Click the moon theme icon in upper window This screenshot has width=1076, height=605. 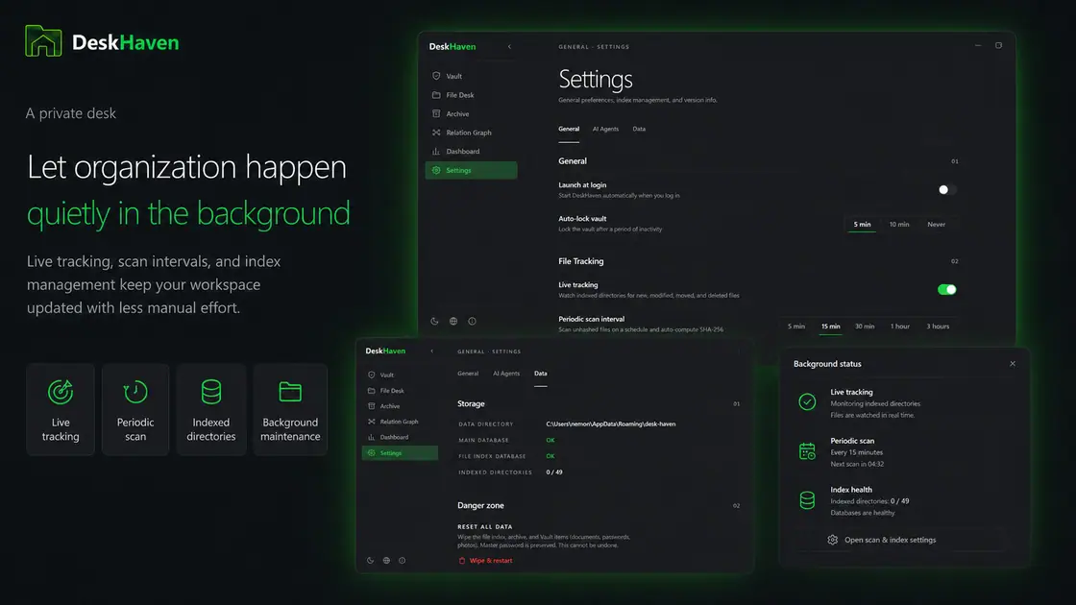tap(434, 321)
